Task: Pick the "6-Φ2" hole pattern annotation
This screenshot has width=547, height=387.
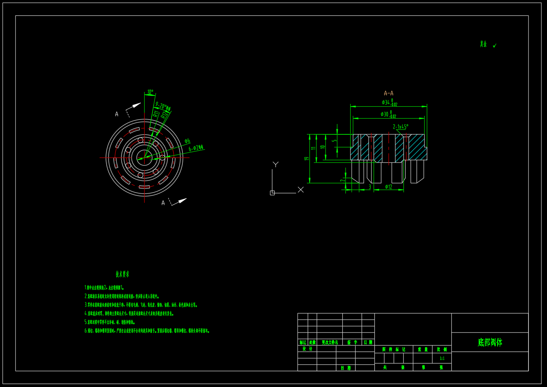Action: (x=196, y=148)
